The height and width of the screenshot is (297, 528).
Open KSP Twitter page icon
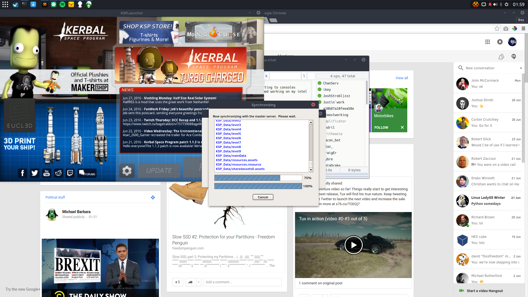click(x=35, y=173)
